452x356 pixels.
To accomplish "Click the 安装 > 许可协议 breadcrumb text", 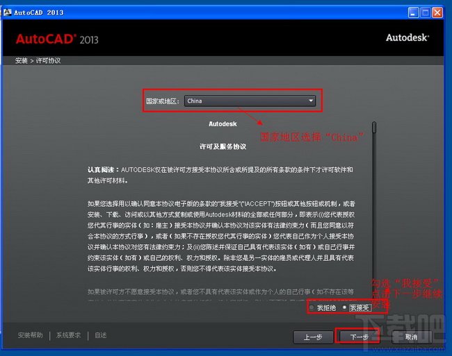I will (x=38, y=60).
